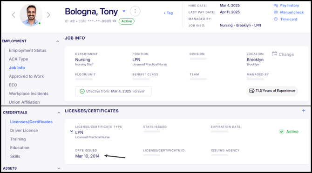This screenshot has width=312, height=173.
Task: Open Driver License in Credentials menu
Action: coord(24,131)
